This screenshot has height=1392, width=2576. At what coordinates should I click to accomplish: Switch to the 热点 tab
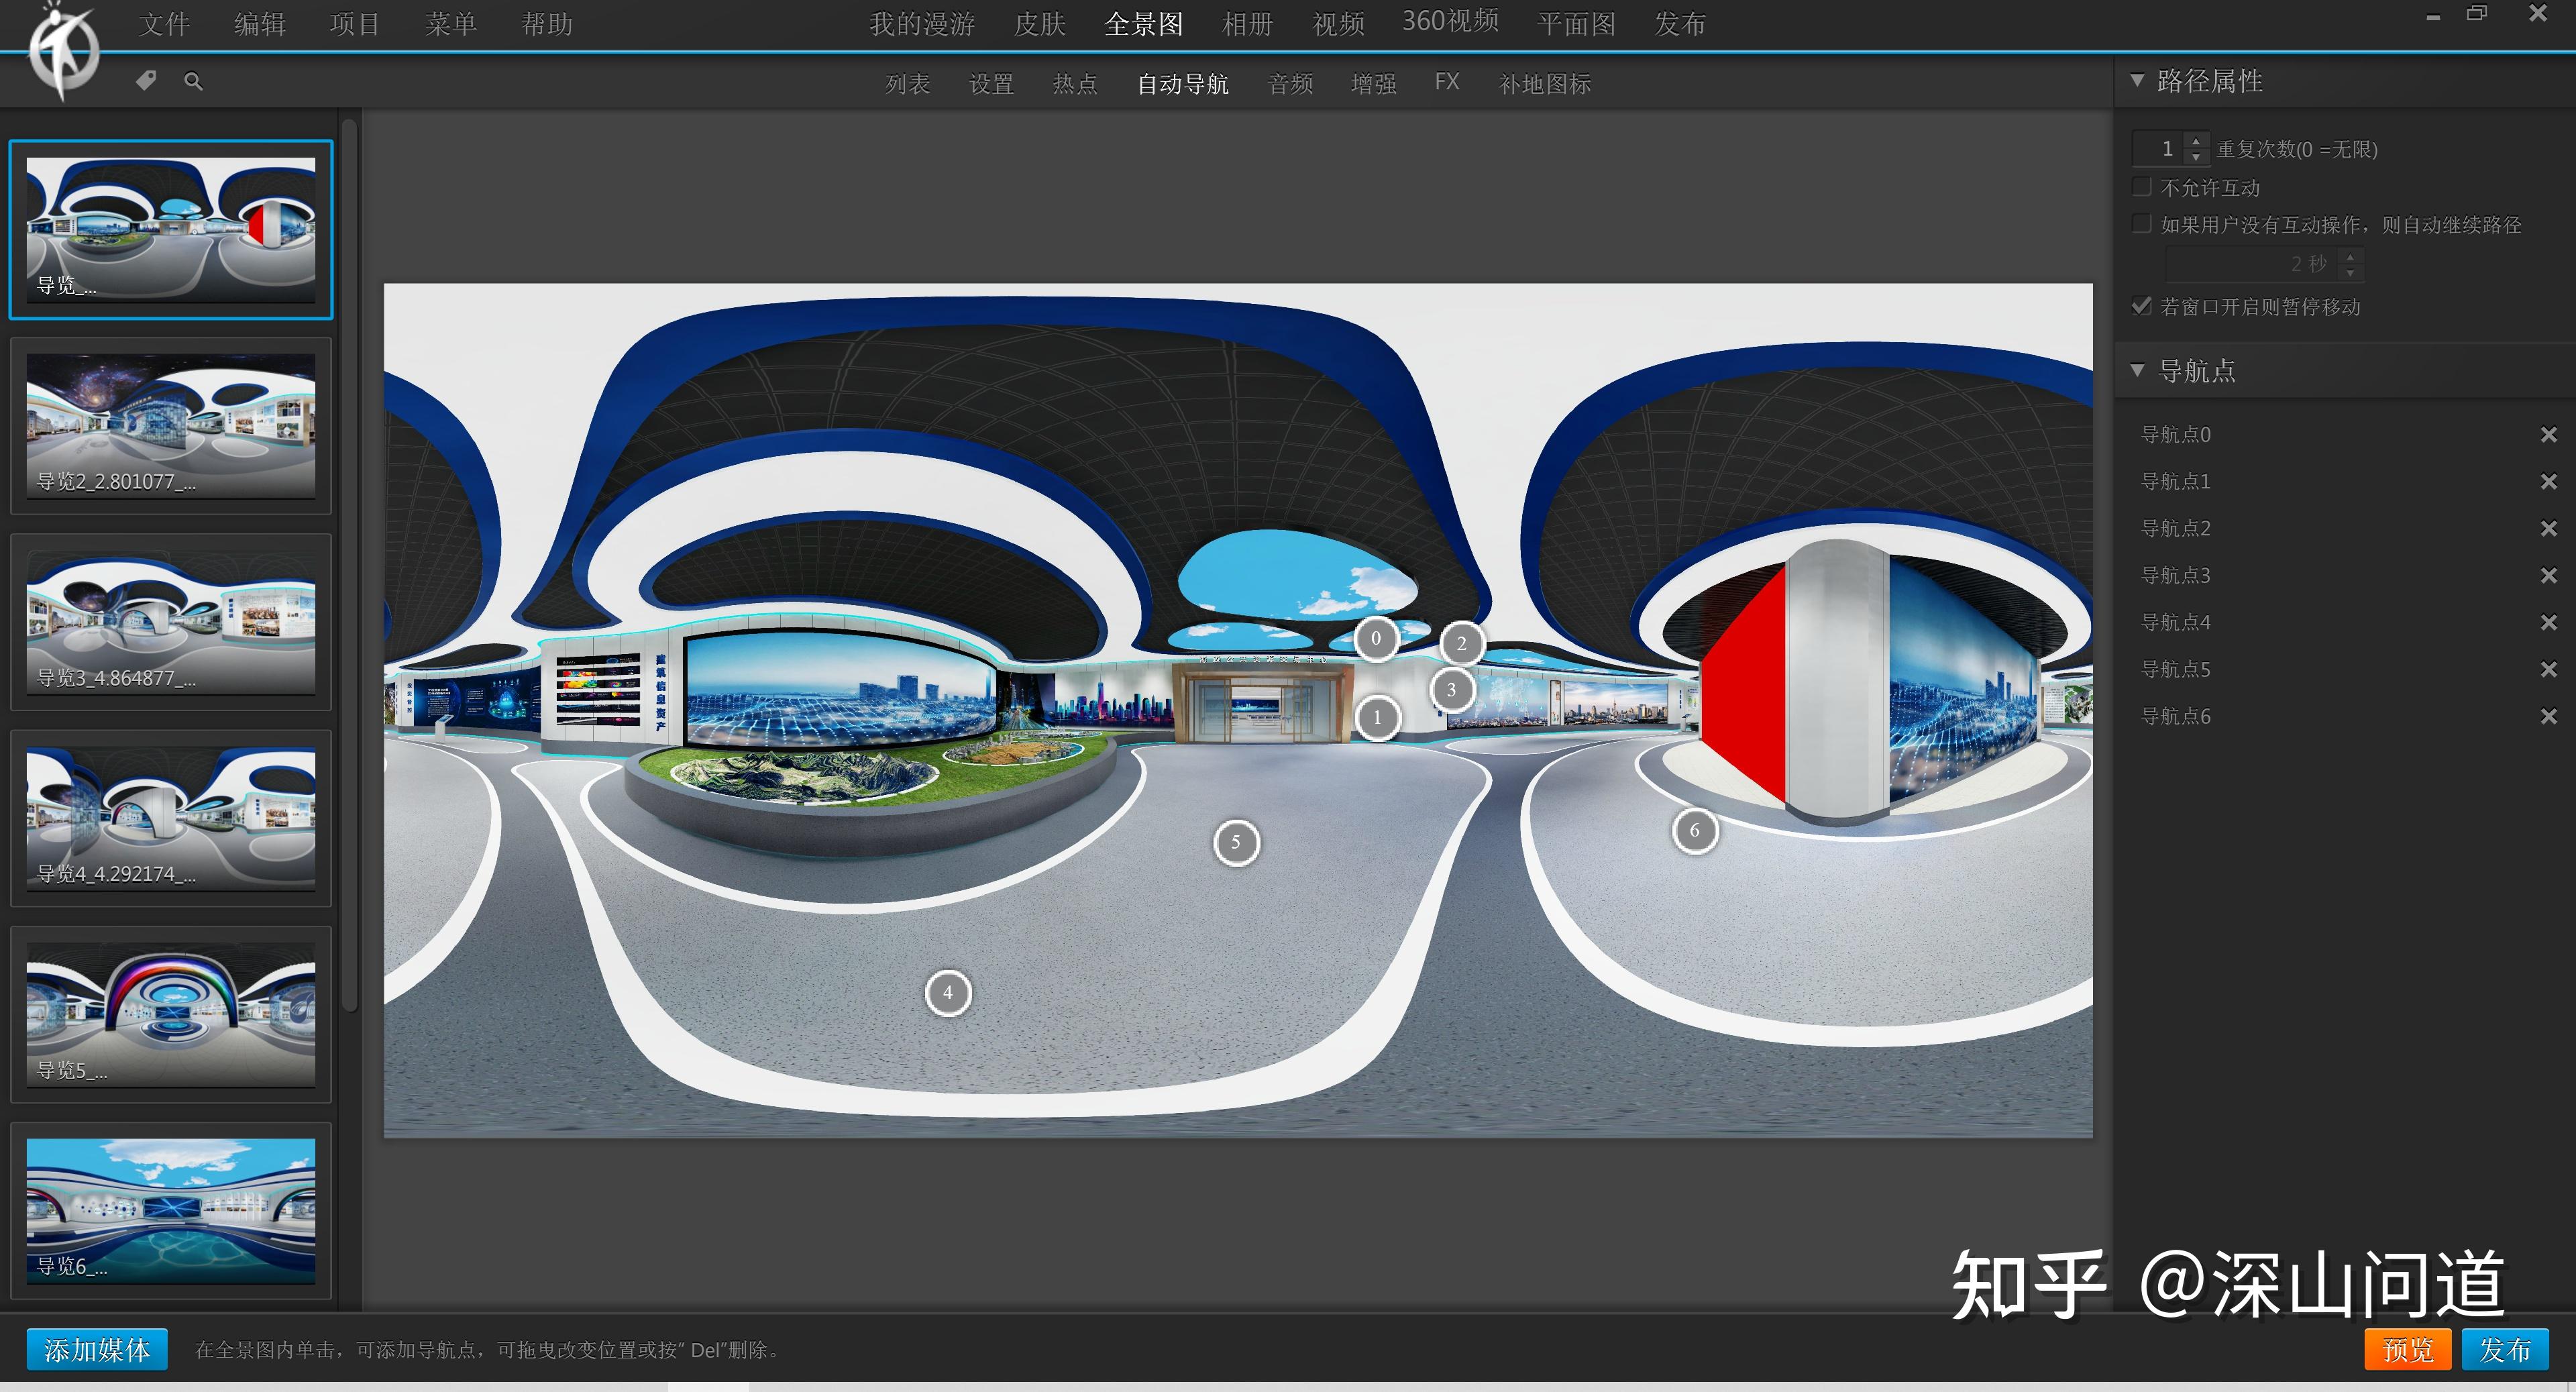[x=1073, y=85]
